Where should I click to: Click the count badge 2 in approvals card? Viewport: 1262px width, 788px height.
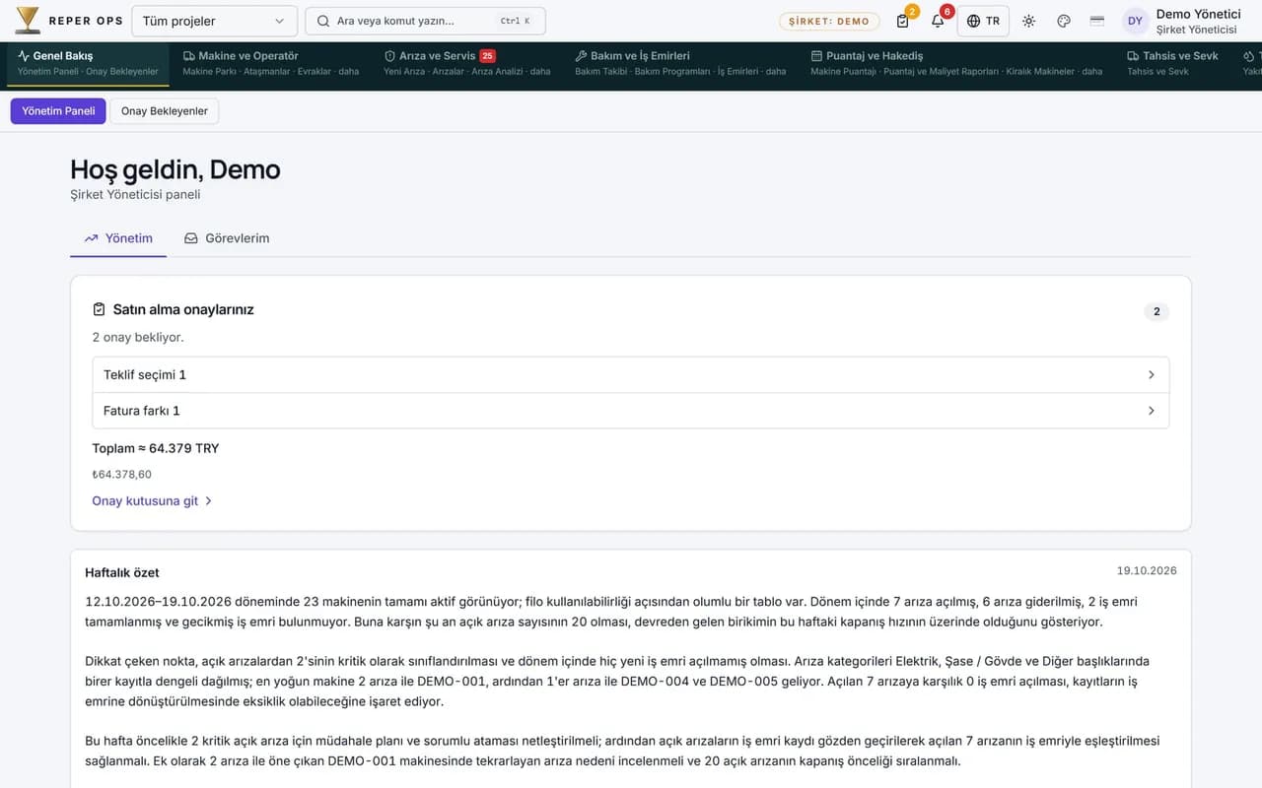click(x=1157, y=312)
